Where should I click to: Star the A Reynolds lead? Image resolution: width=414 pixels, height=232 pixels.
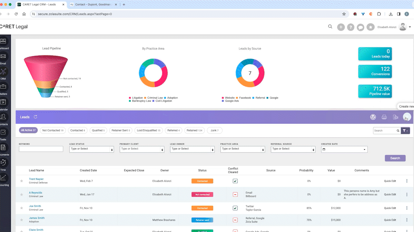21,194
